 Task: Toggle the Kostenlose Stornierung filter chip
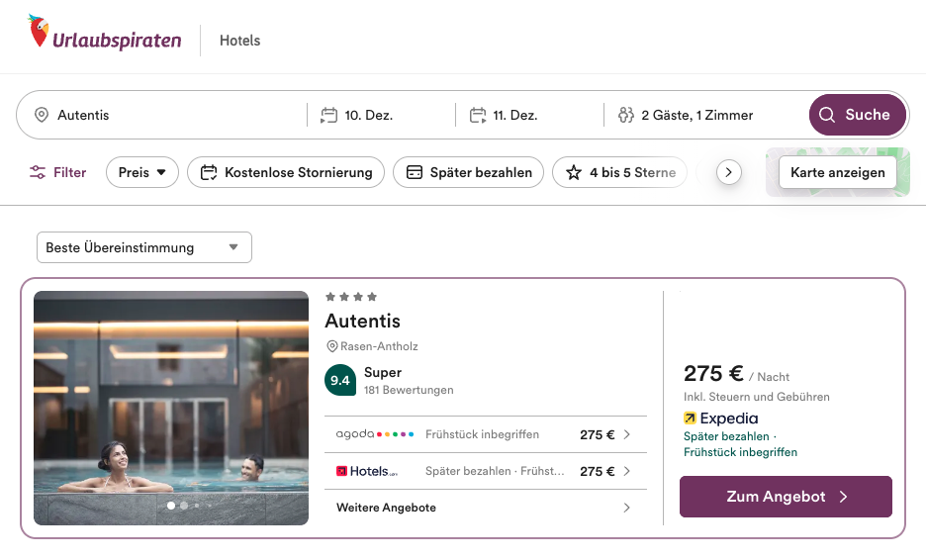285,172
